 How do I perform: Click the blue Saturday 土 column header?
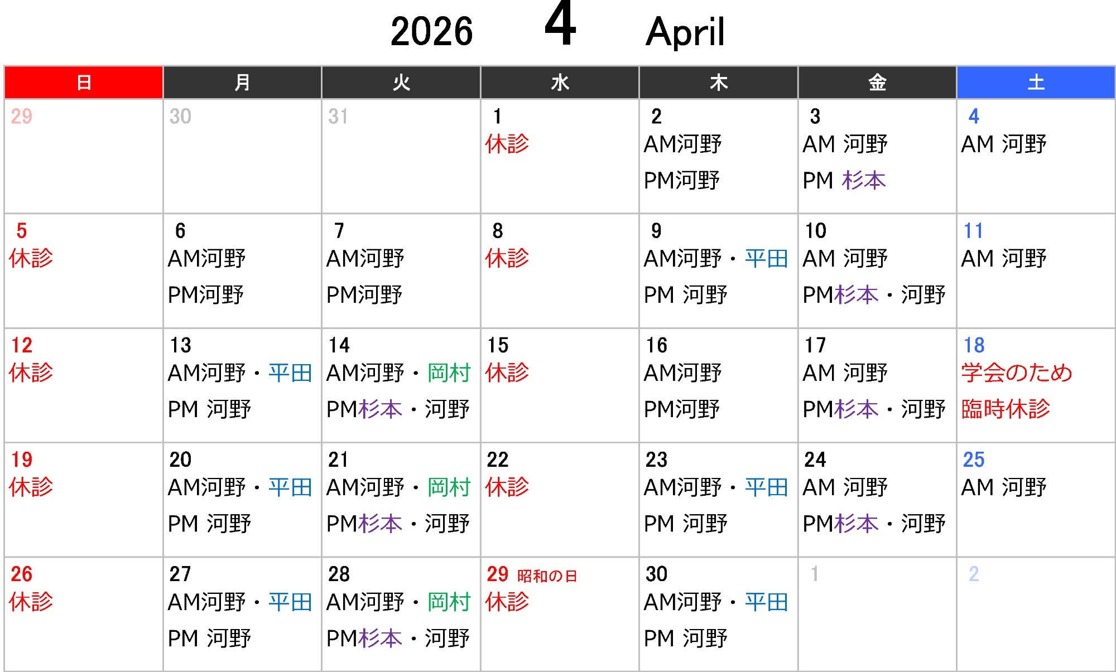tap(1036, 83)
